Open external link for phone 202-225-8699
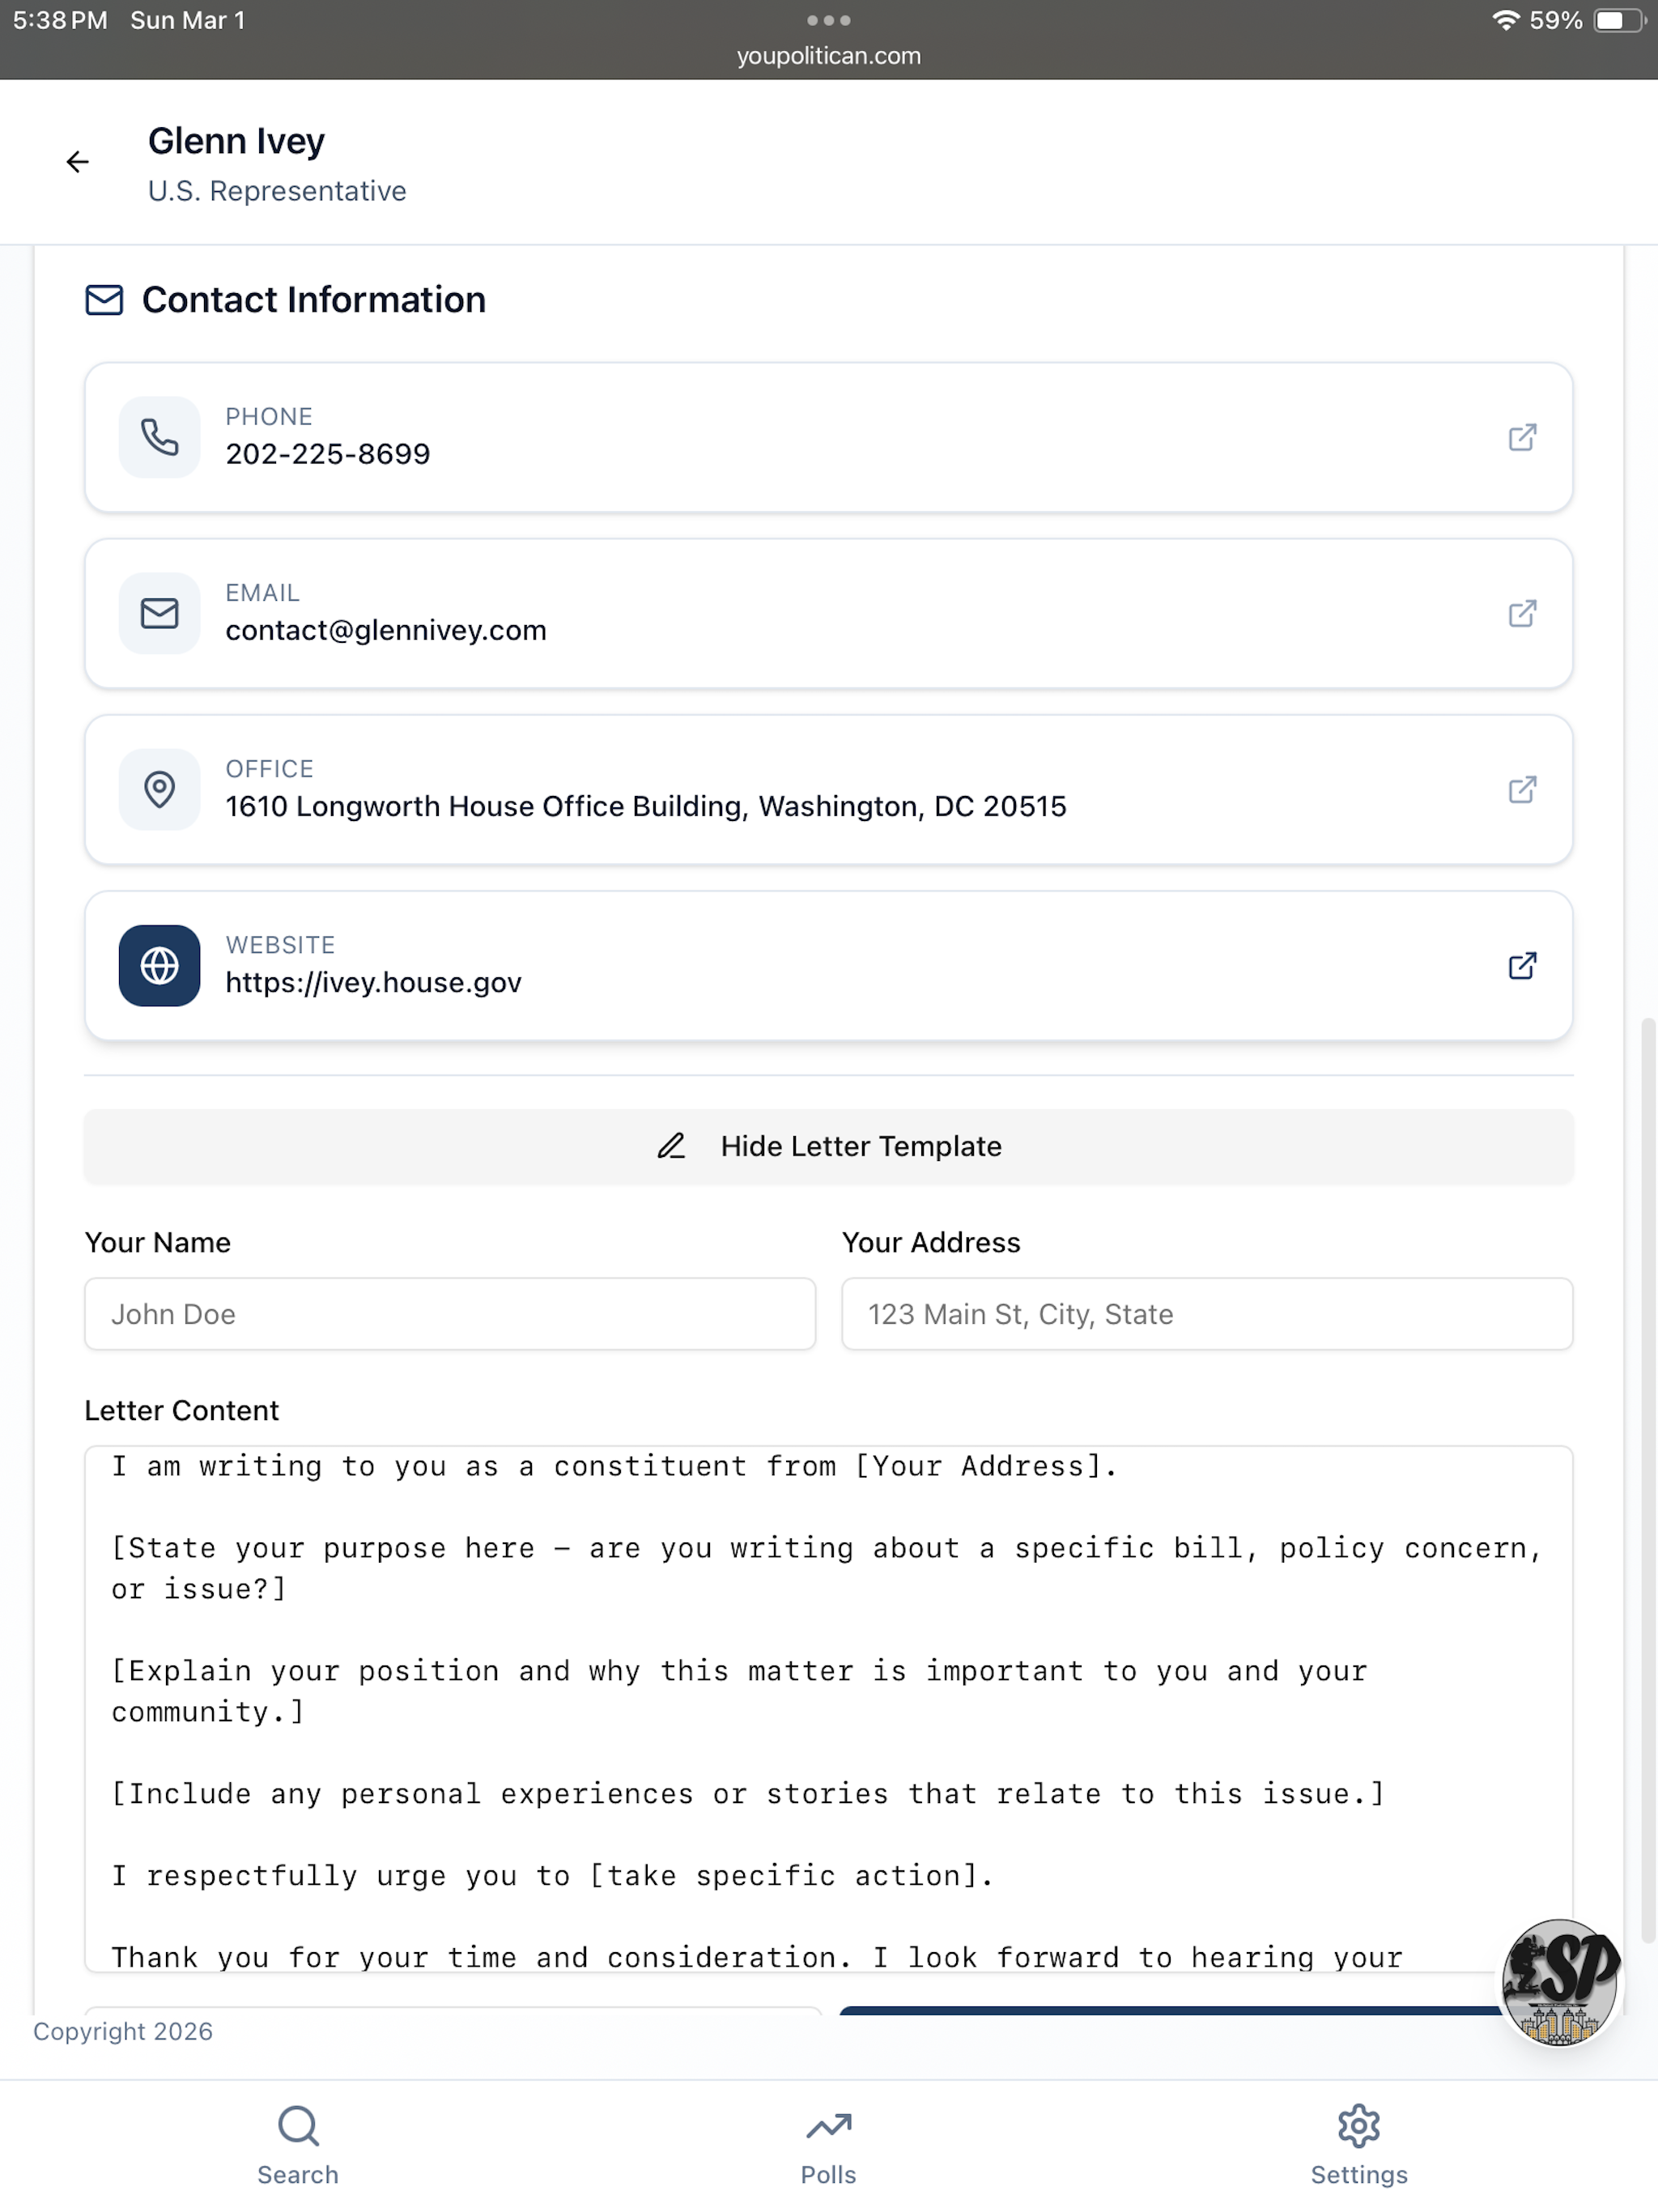This screenshot has height=2212, width=1658. [x=1521, y=437]
